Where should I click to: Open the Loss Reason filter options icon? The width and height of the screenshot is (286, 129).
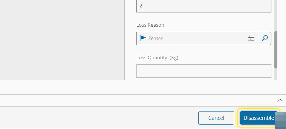(251, 38)
